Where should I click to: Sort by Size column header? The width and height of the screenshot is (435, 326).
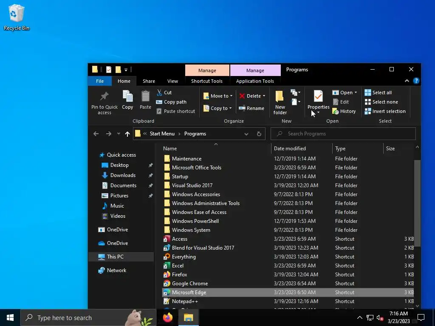pyautogui.click(x=398, y=148)
